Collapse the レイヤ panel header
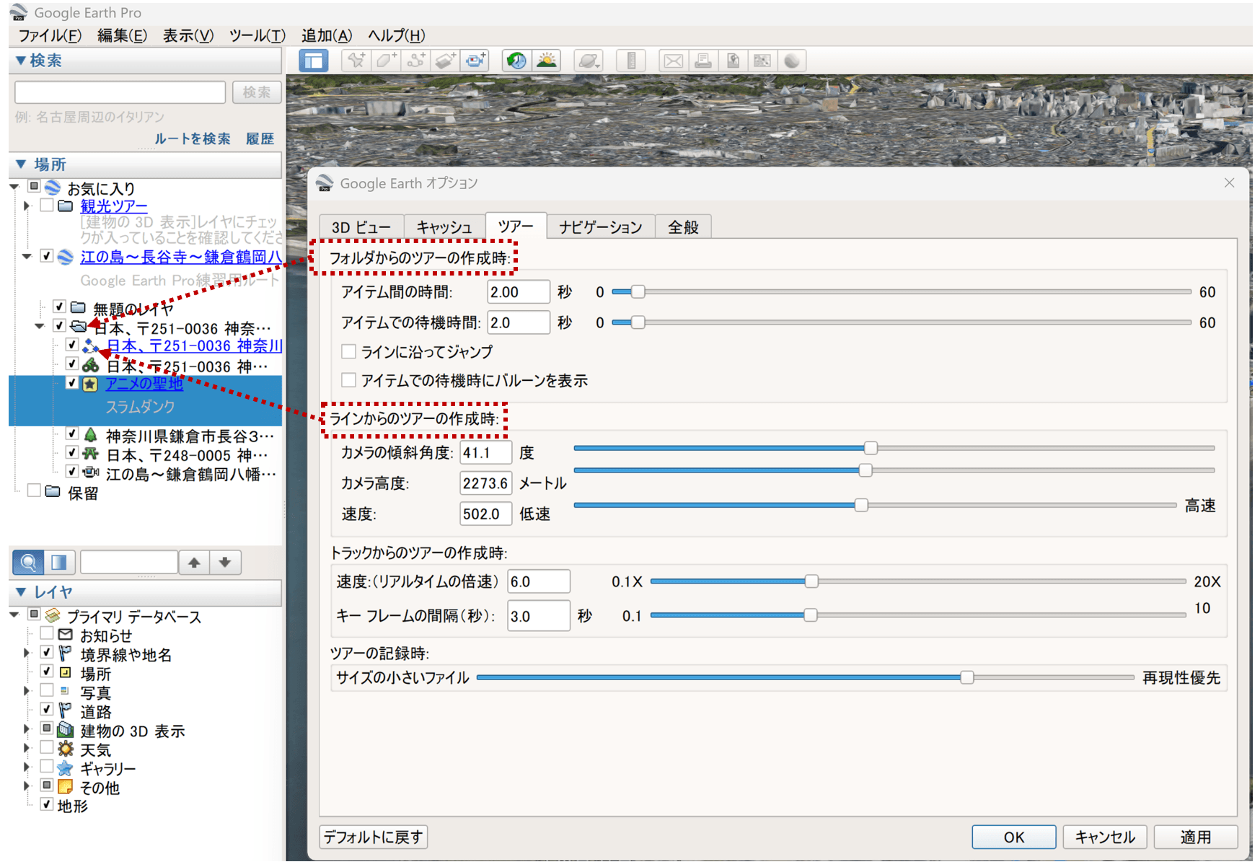 pyautogui.click(x=21, y=592)
